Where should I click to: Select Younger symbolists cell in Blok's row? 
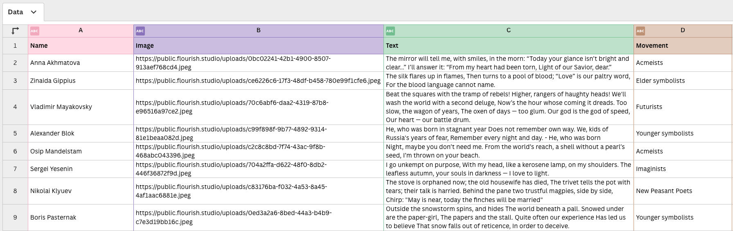click(683, 133)
